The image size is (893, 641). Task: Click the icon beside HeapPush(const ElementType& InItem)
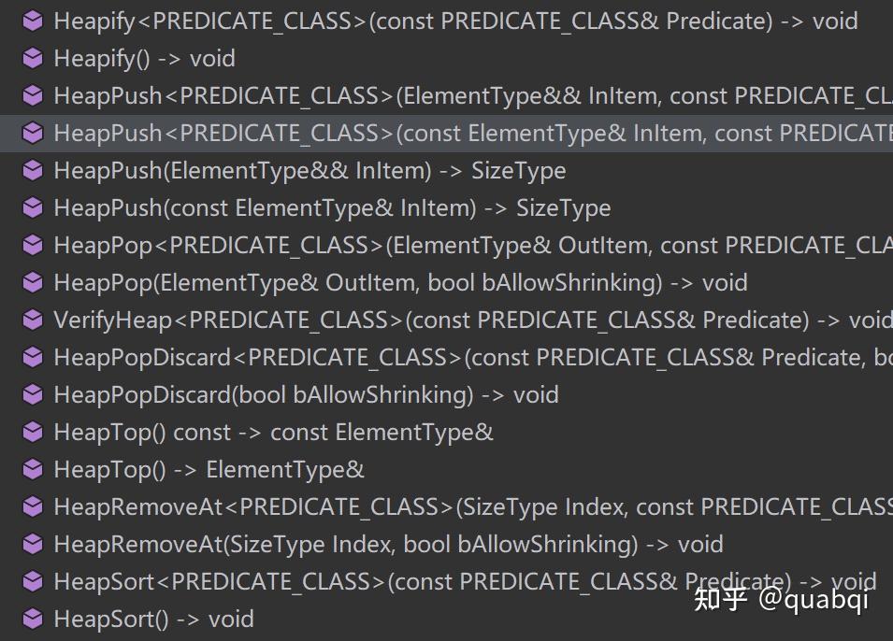[33, 208]
